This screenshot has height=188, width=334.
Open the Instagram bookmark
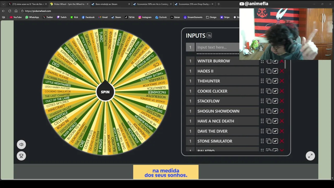[145, 17]
